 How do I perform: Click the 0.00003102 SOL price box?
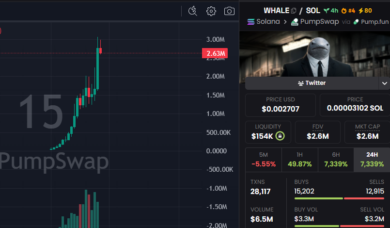(355, 105)
